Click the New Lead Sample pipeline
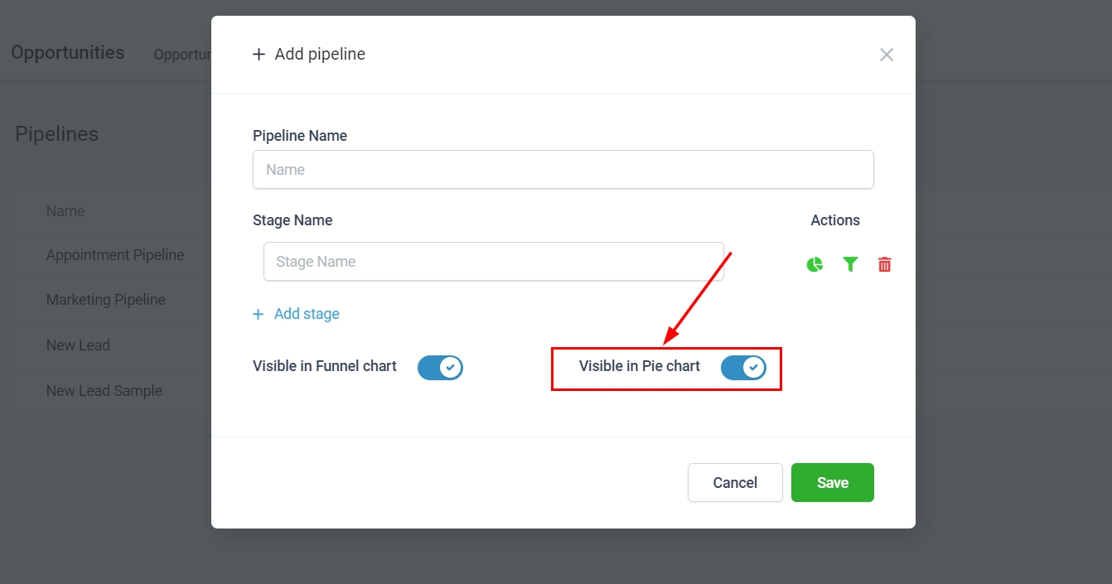Screen dimensions: 1112x584 pyautogui.click(x=104, y=391)
